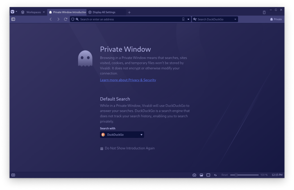Capture page with camera icon

coord(194,175)
